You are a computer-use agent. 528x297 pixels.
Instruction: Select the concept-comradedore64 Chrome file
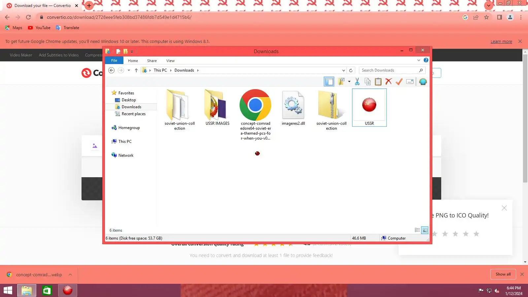pyautogui.click(x=255, y=115)
